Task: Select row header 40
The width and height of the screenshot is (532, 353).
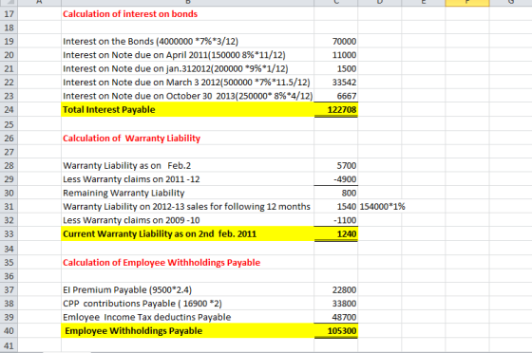Action: pyautogui.click(x=9, y=330)
